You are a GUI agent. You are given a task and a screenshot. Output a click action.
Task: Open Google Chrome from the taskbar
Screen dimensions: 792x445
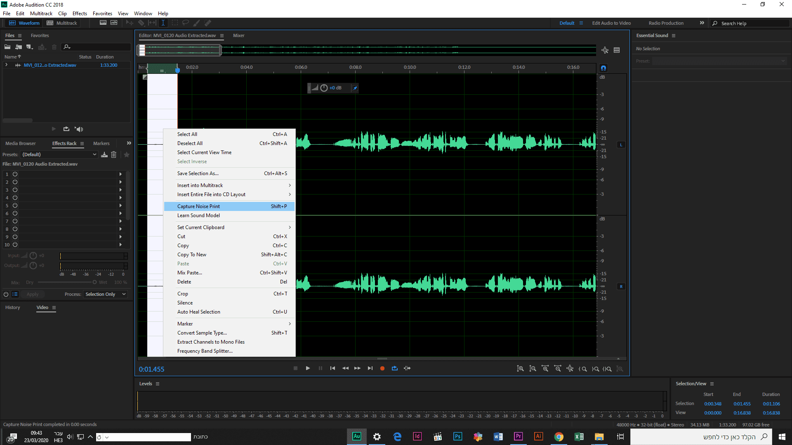pyautogui.click(x=559, y=437)
